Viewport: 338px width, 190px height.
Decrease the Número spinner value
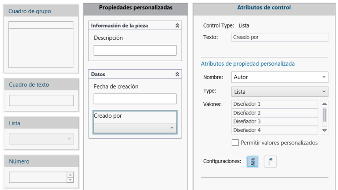(x=70, y=180)
